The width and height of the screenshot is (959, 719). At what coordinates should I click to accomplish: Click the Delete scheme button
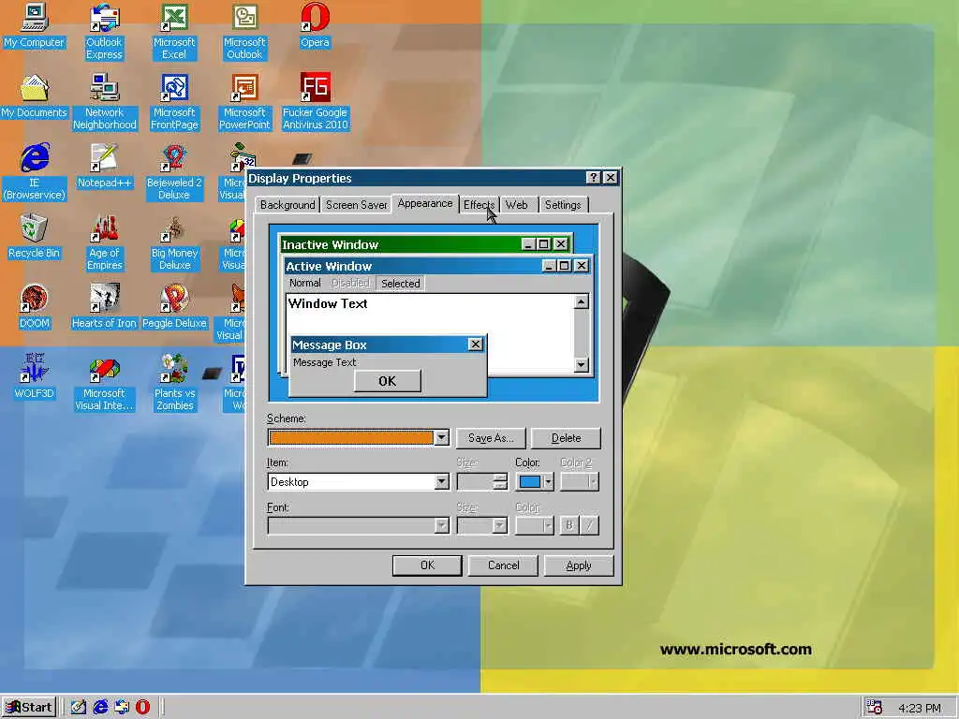[566, 438]
